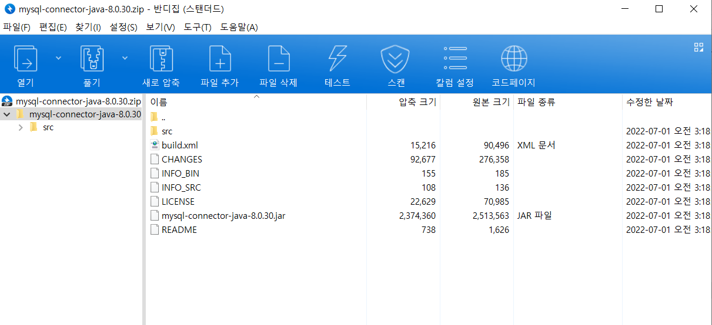The image size is (712, 325).
Task: Click the CHANGES file icon
Action: 155,159
